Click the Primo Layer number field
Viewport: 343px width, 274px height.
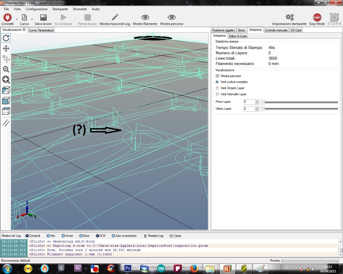(x=249, y=102)
